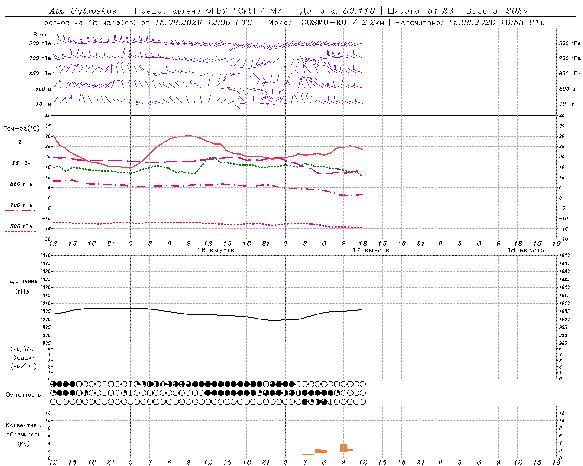Select the dotted 500 гПа temperature legend line
The image size is (583, 466).
point(20,231)
